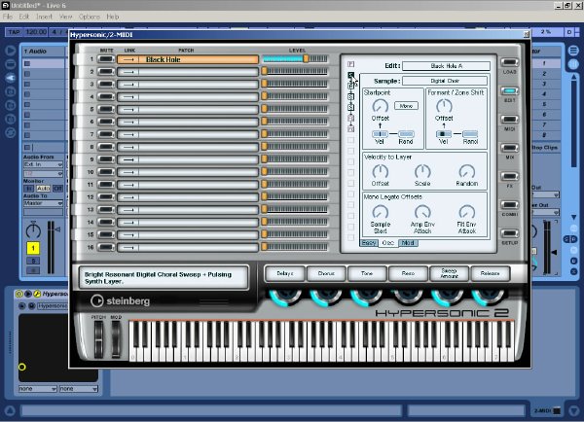The image size is (584, 422).
Task: Open Live file browser 1
Action: pyautogui.click(x=11, y=91)
